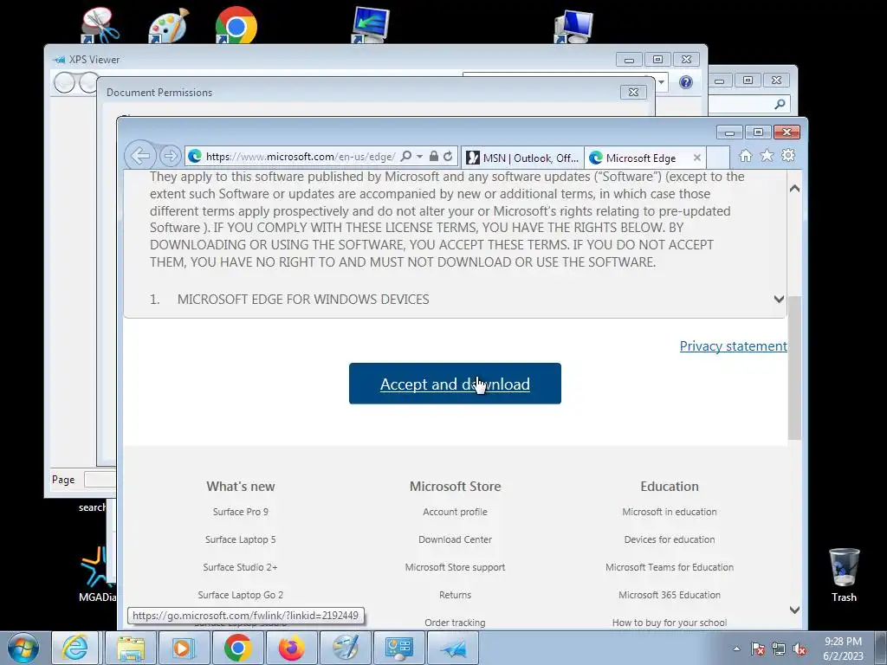
Task: Click the XPS Viewer help icon
Action: [686, 82]
